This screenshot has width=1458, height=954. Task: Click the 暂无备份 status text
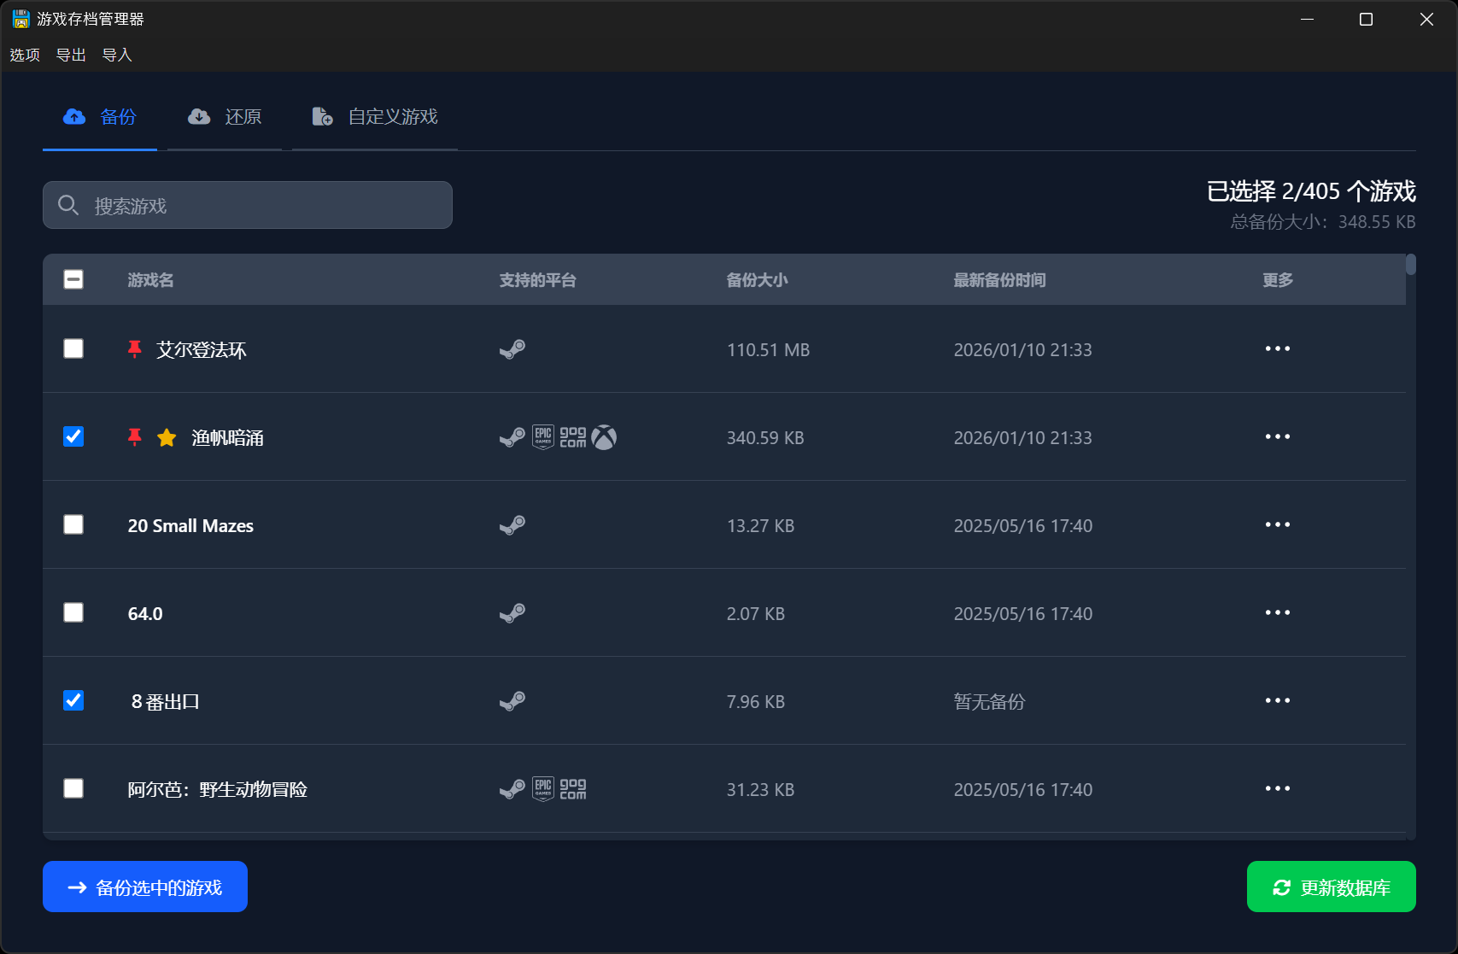(989, 701)
